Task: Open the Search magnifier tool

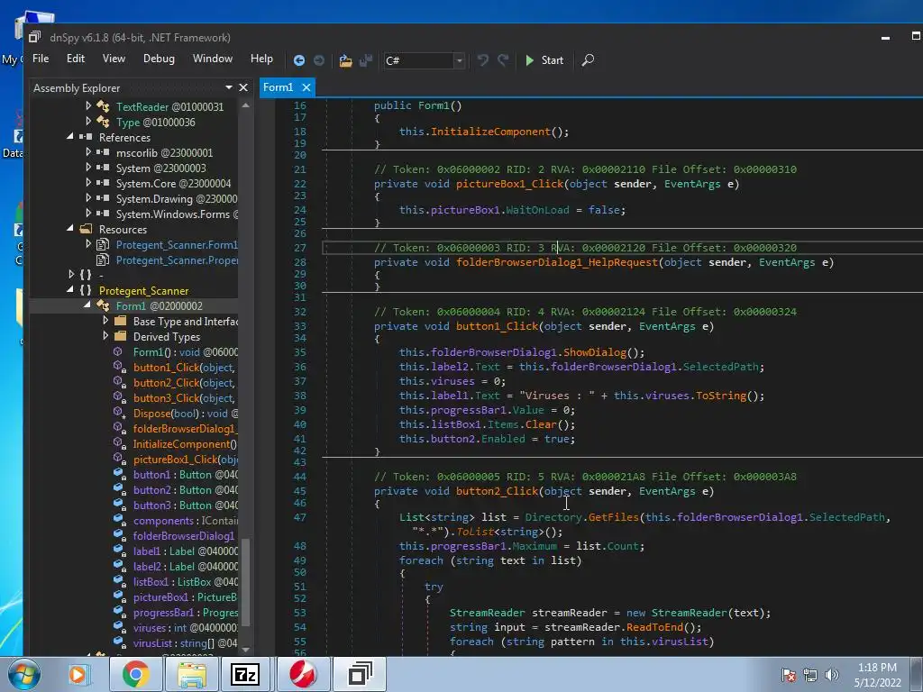Action: pos(588,60)
